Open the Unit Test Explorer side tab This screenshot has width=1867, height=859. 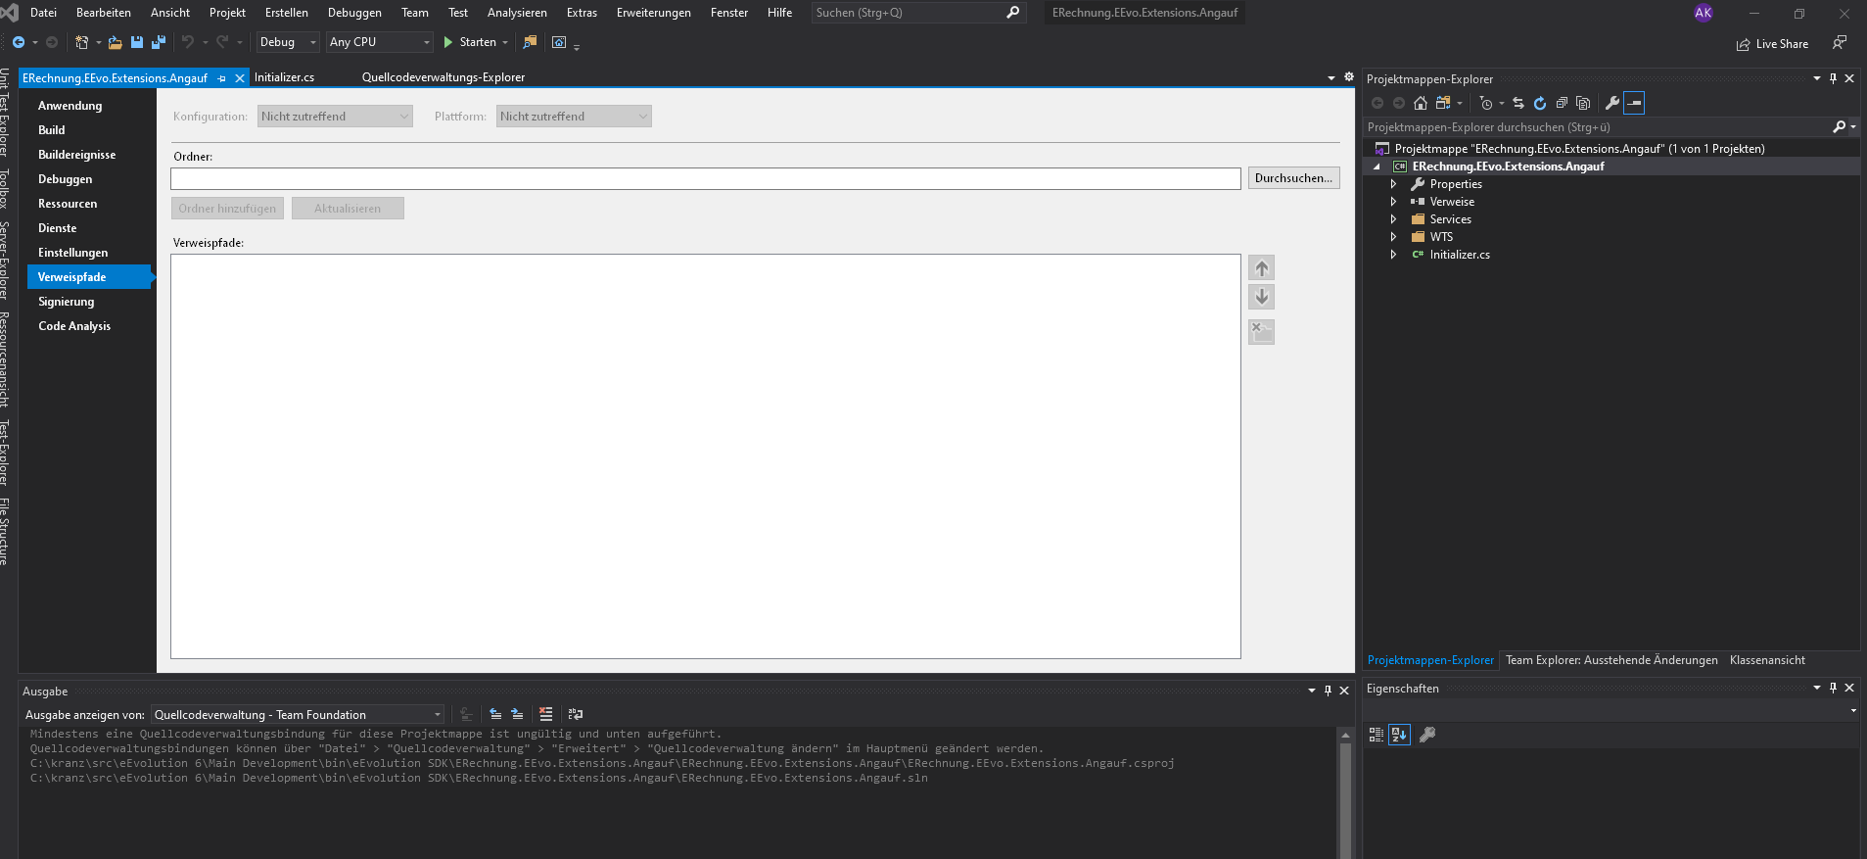coord(5,112)
